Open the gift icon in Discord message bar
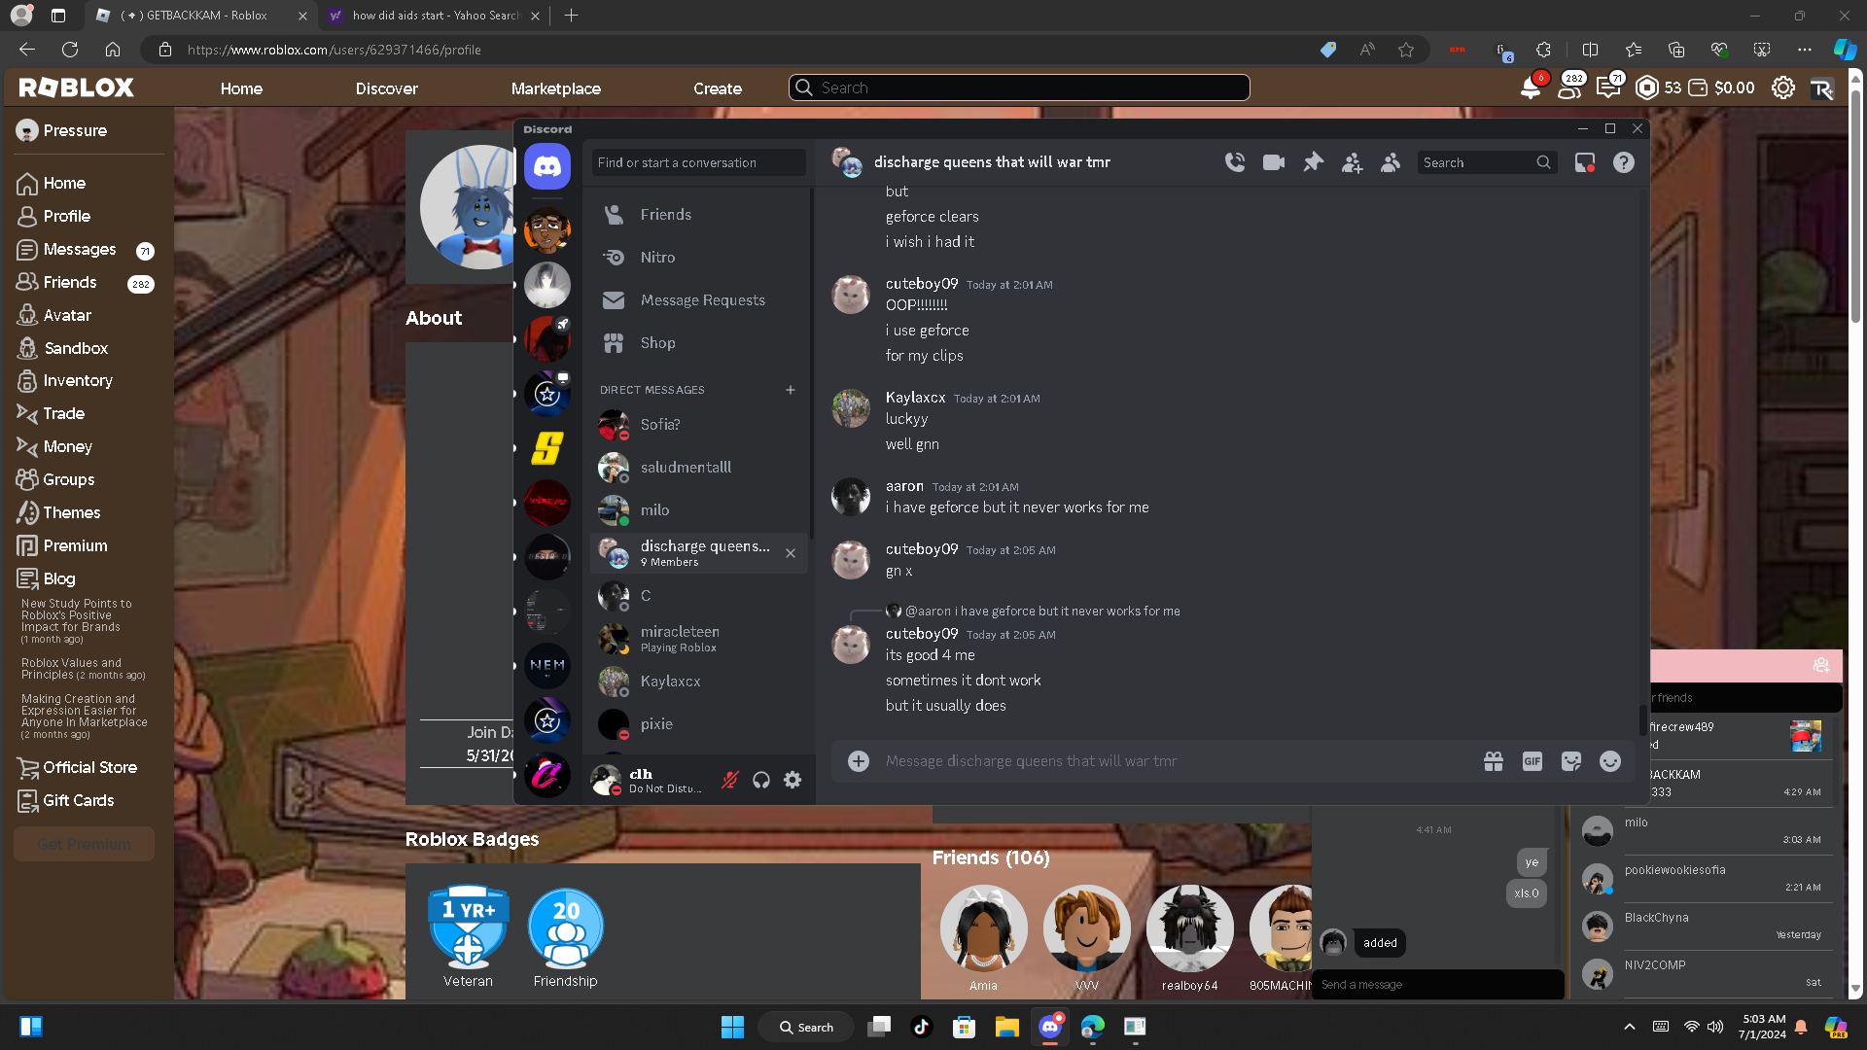The image size is (1867, 1050). [x=1494, y=761]
